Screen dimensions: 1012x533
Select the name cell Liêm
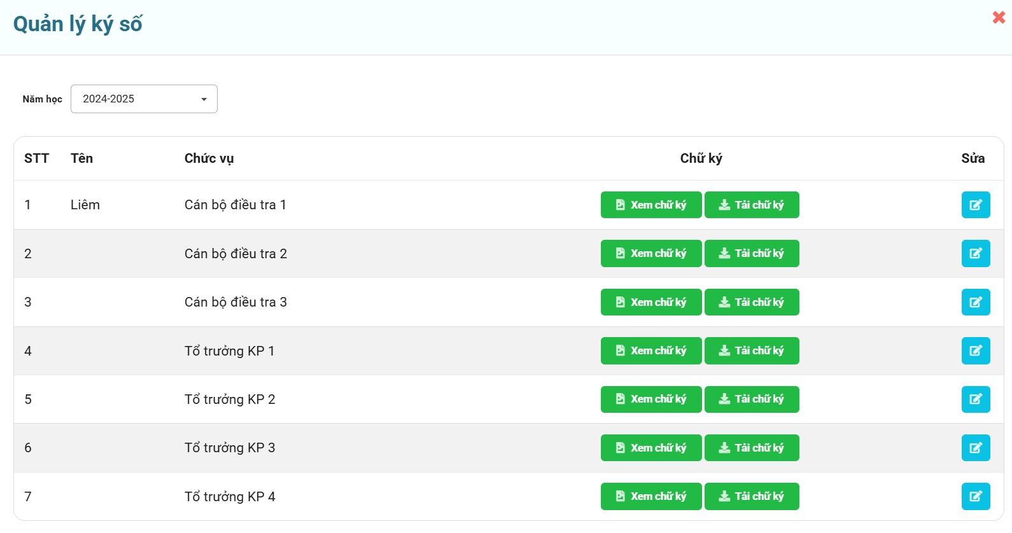point(85,205)
